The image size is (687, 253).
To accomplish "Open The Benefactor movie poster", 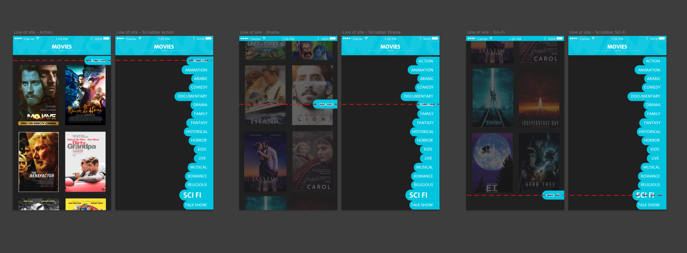I will tap(39, 162).
